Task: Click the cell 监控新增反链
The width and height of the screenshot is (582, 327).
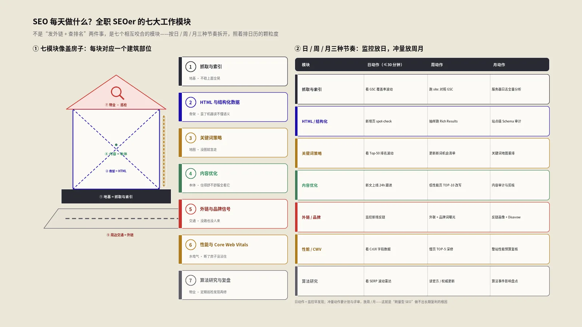Action: (x=375, y=217)
